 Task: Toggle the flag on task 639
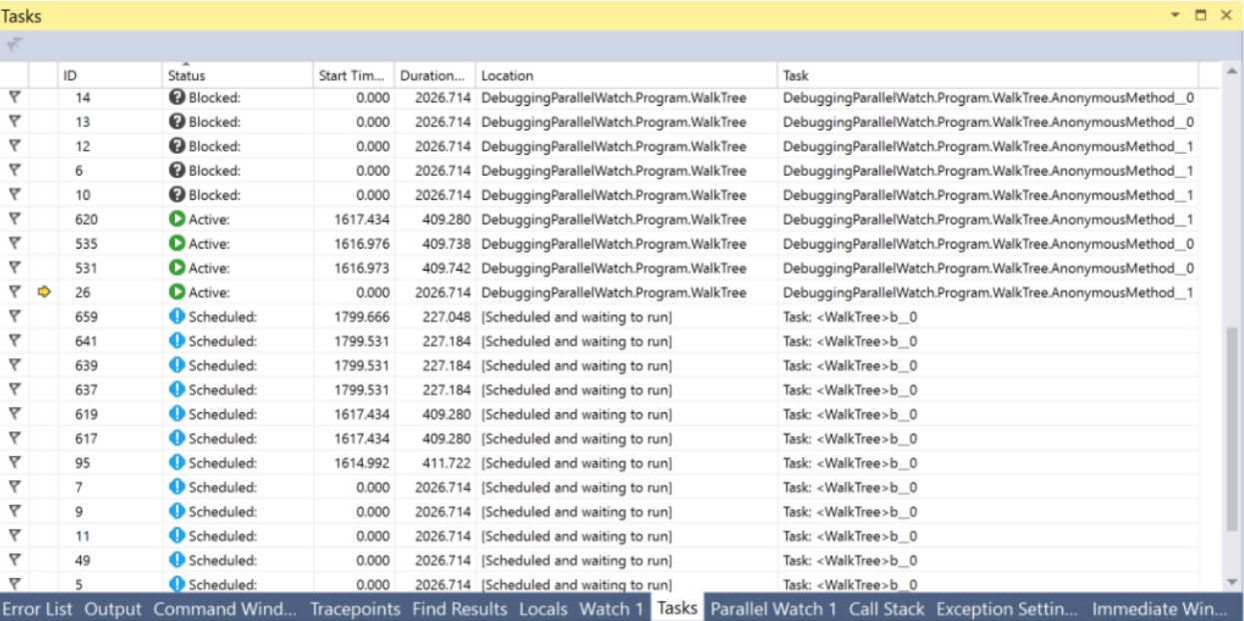[13, 364]
